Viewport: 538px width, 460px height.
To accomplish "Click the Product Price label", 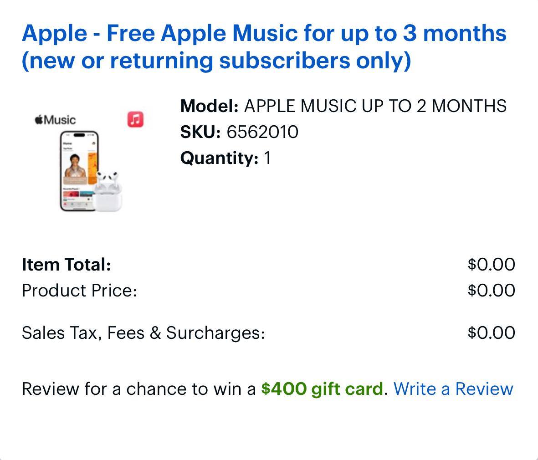I will (x=79, y=291).
